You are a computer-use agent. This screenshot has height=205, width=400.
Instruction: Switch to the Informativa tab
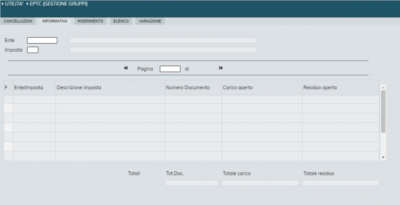pyautogui.click(x=55, y=21)
